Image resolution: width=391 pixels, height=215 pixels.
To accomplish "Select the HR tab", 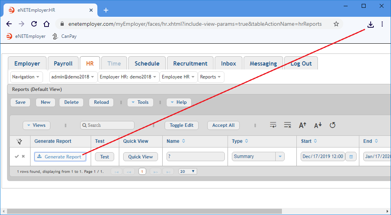I will pos(90,64).
